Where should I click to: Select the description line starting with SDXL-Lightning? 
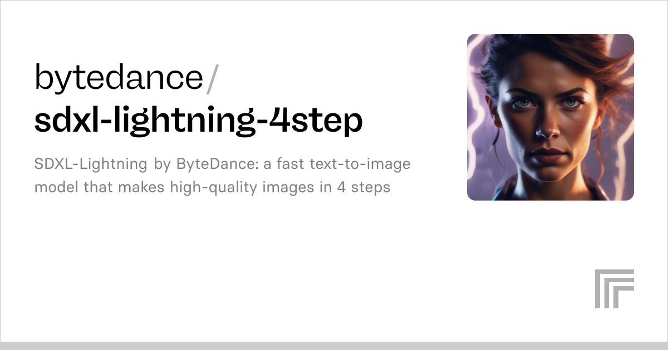[x=223, y=164]
